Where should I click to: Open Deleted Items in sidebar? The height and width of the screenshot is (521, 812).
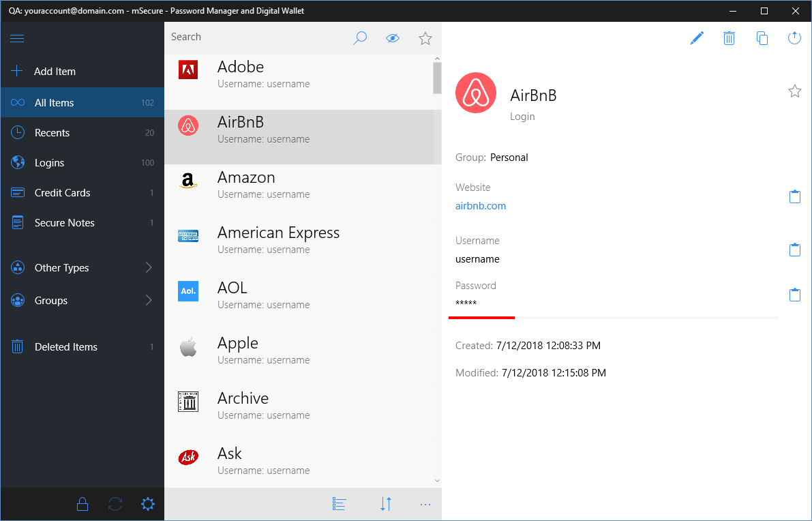(x=82, y=347)
